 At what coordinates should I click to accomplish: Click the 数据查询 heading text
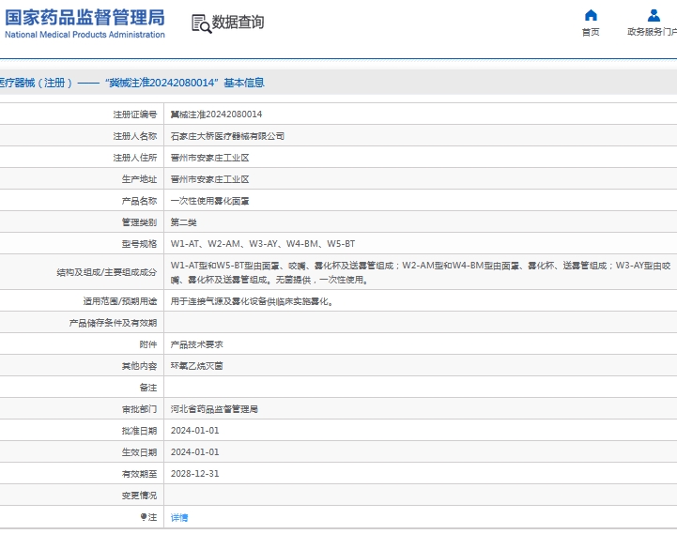coord(238,22)
